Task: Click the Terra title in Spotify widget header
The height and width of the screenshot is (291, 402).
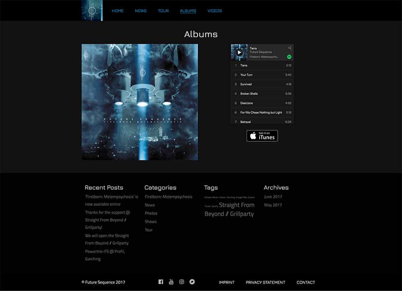Action: [253, 48]
